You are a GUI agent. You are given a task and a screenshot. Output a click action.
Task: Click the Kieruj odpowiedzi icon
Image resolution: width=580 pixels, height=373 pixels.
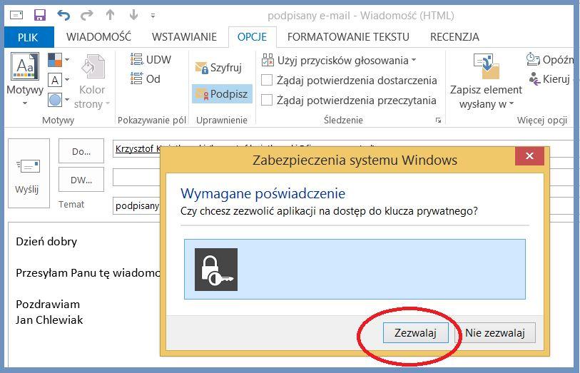[534, 78]
